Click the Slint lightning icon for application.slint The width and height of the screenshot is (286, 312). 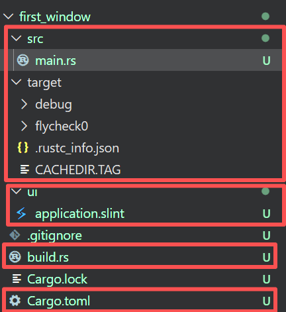point(22,213)
